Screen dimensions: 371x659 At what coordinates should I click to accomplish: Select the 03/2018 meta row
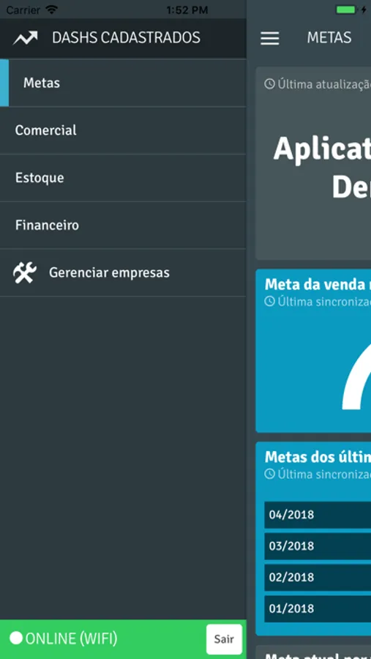(318, 546)
